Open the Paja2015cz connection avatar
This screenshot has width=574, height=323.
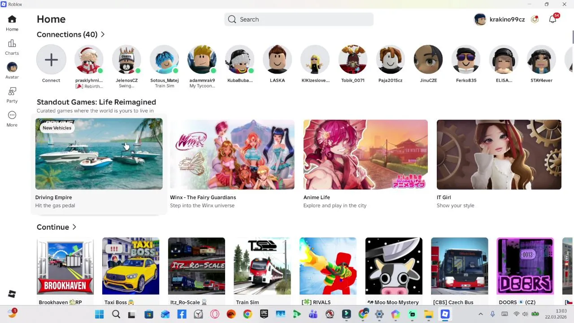click(x=390, y=59)
